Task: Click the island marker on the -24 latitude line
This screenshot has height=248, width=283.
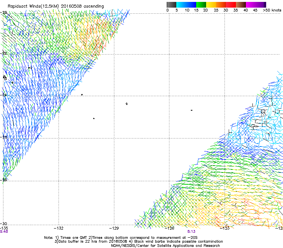Action: 82,95
